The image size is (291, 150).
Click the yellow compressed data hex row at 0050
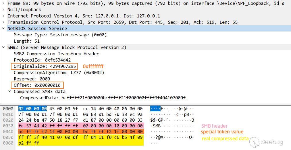pos(80,137)
